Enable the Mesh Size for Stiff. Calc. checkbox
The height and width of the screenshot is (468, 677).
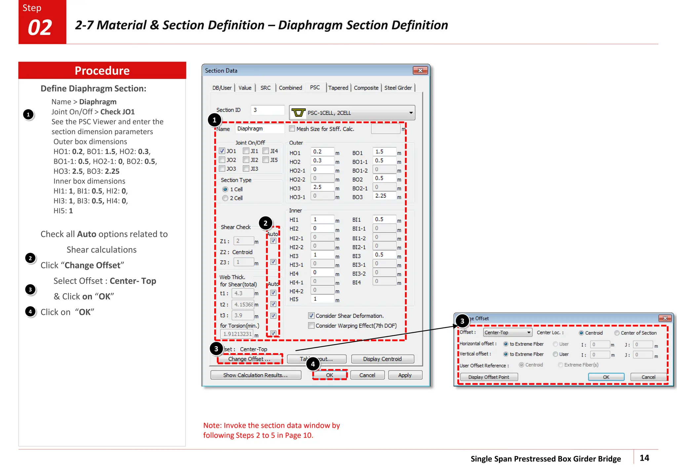292,129
